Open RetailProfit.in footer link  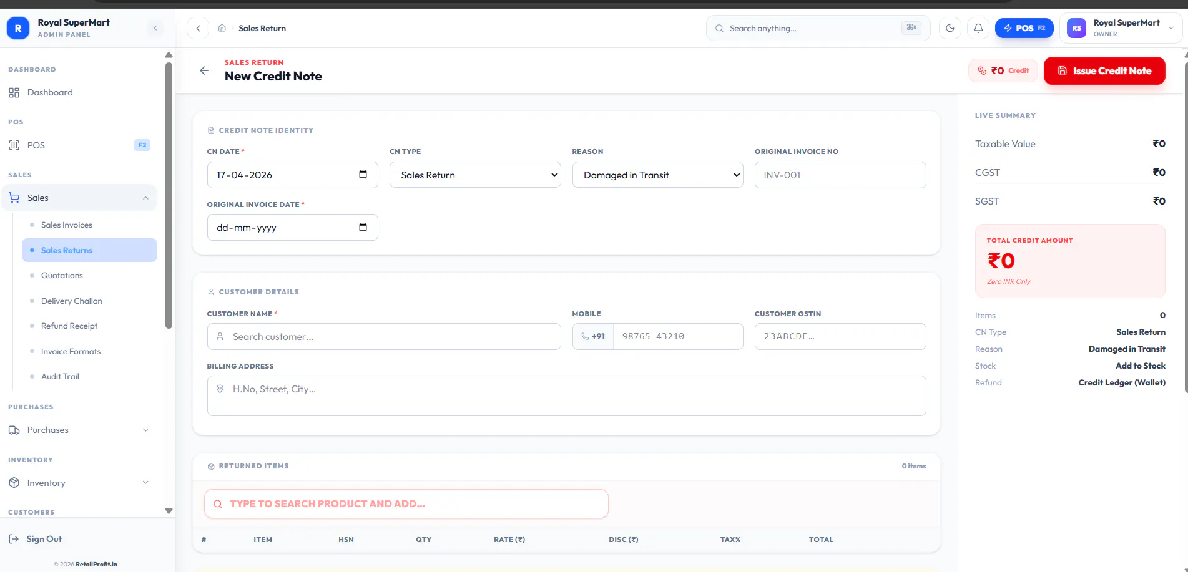[96, 564]
